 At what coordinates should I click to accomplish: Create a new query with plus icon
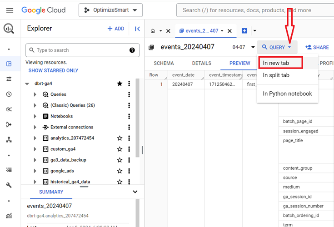(x=244, y=31)
